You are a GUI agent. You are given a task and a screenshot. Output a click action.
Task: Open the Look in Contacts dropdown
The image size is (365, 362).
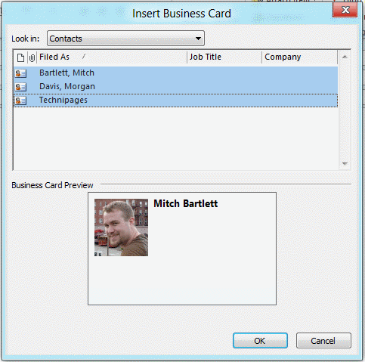pos(125,39)
